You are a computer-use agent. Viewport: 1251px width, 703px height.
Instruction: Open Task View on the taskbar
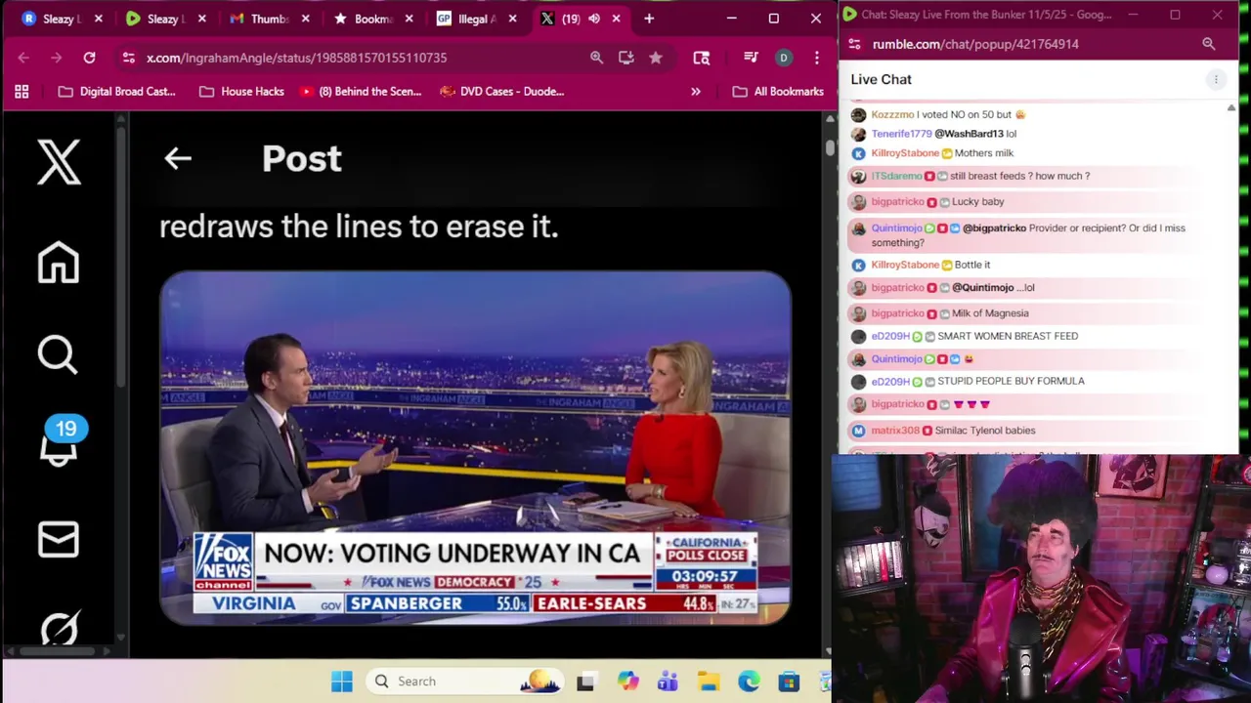585,682
